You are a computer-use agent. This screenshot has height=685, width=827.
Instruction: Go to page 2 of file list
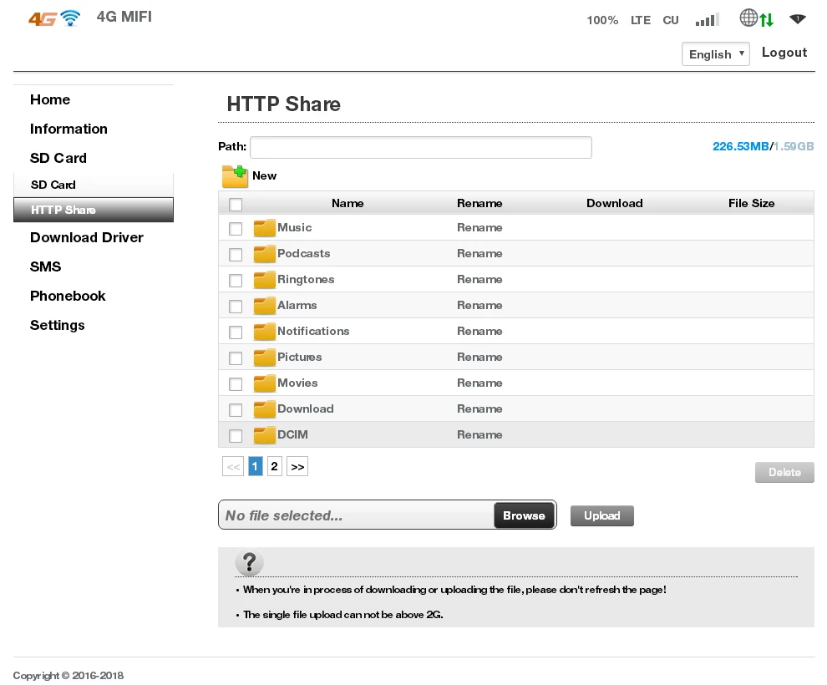click(274, 466)
